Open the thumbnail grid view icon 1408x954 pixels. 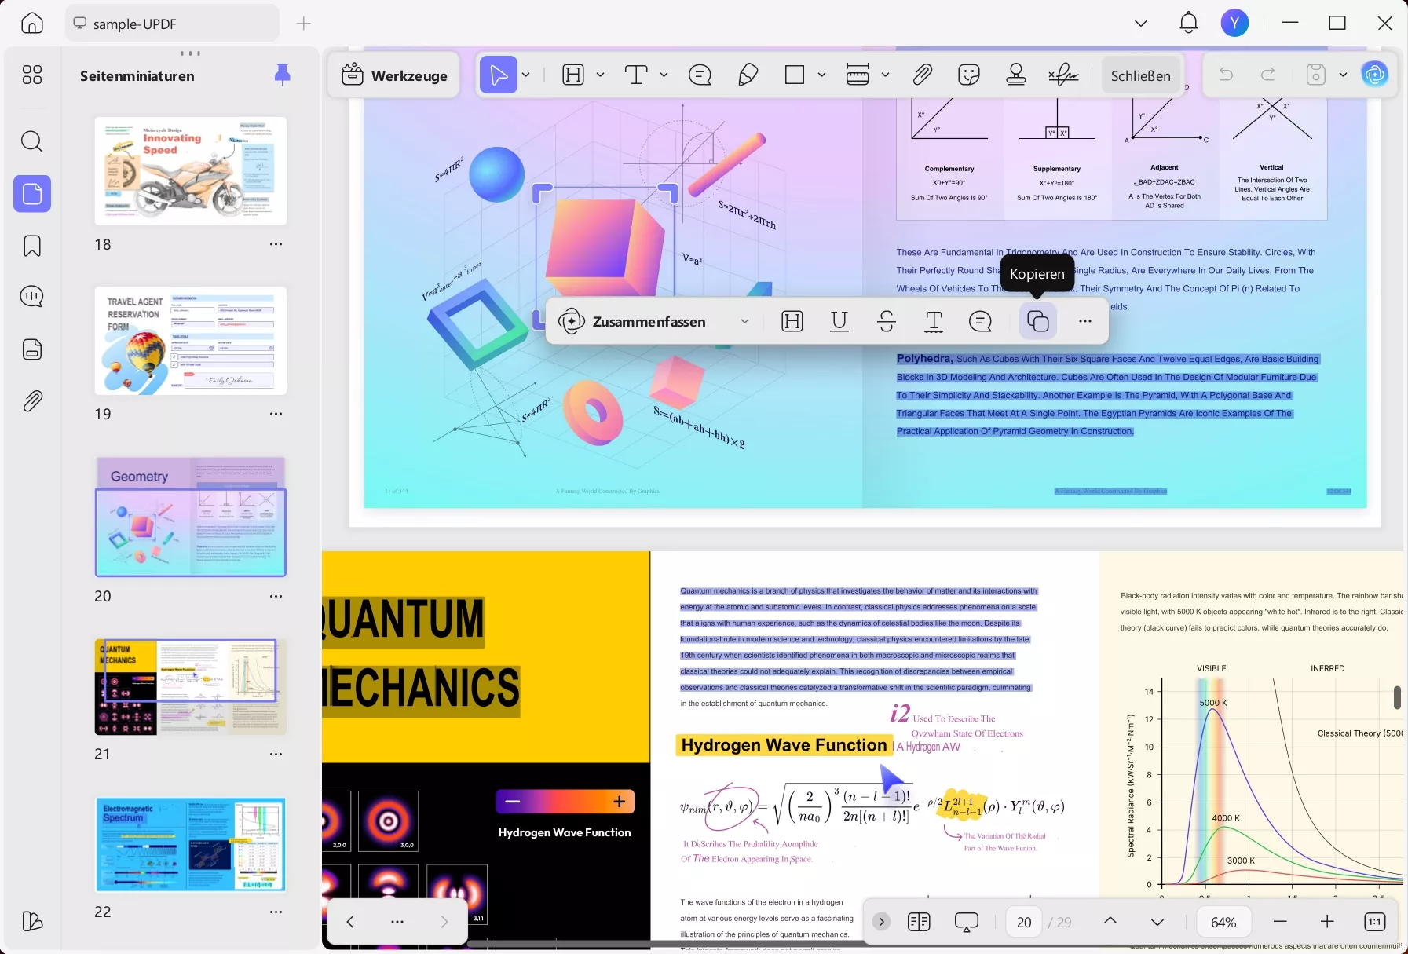coord(32,75)
